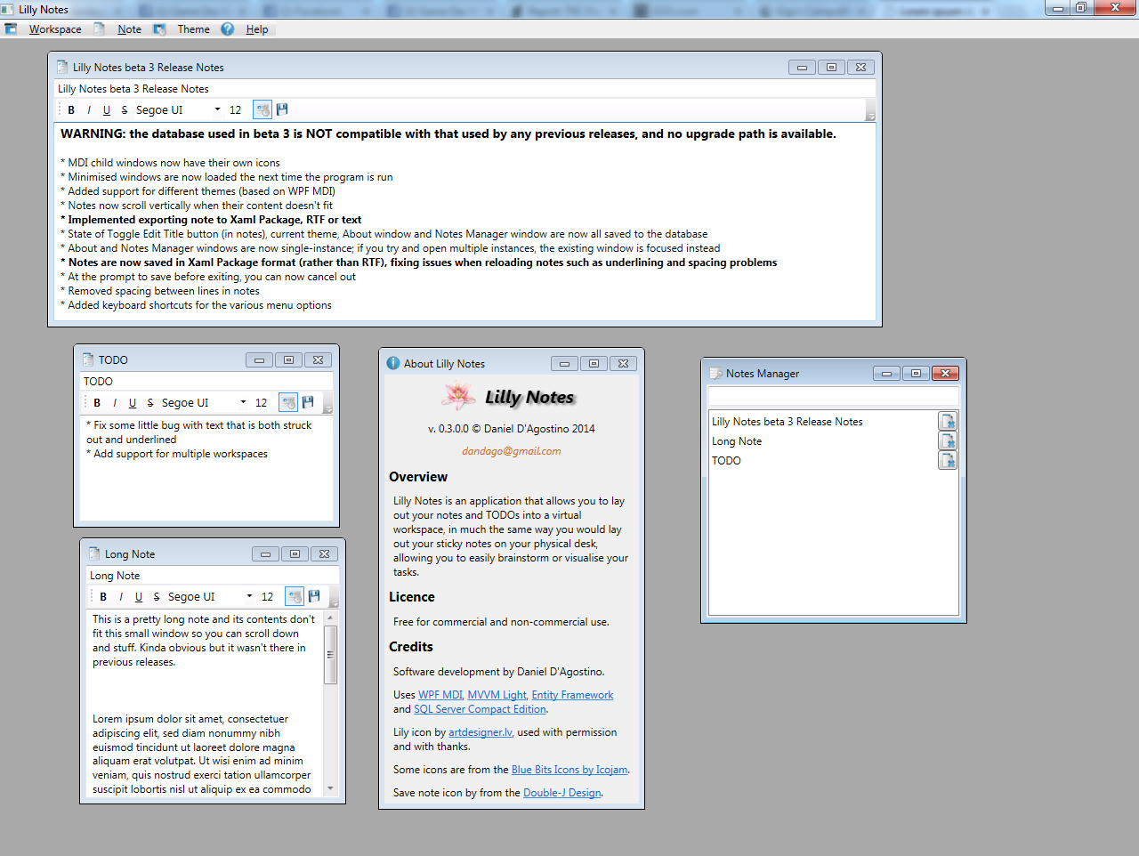
Task: Delete the TODO note in Notes Manager
Action: (x=948, y=461)
